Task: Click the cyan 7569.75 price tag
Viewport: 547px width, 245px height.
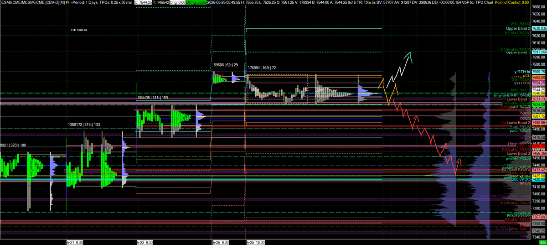Action: pyautogui.click(x=538, y=72)
